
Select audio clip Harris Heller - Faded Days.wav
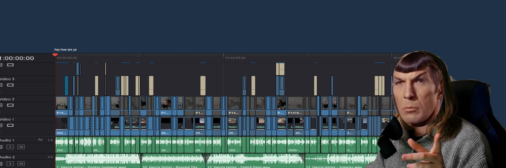click(x=255, y=161)
